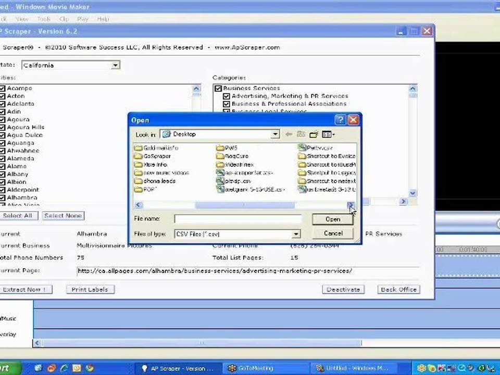Uncheck the Acampo city checkbox

point(3,89)
